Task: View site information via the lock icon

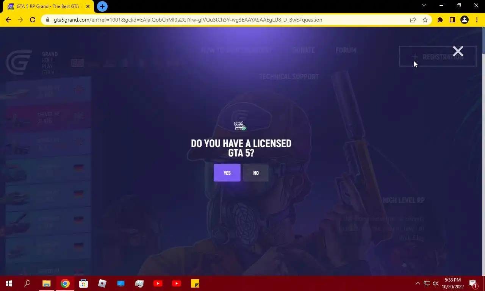Action: [x=48, y=20]
